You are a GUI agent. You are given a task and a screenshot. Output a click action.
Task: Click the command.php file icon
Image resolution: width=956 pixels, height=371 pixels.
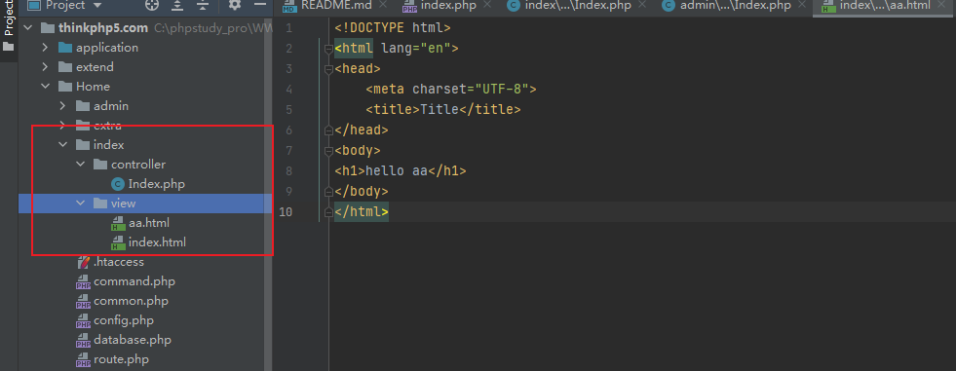coord(83,282)
